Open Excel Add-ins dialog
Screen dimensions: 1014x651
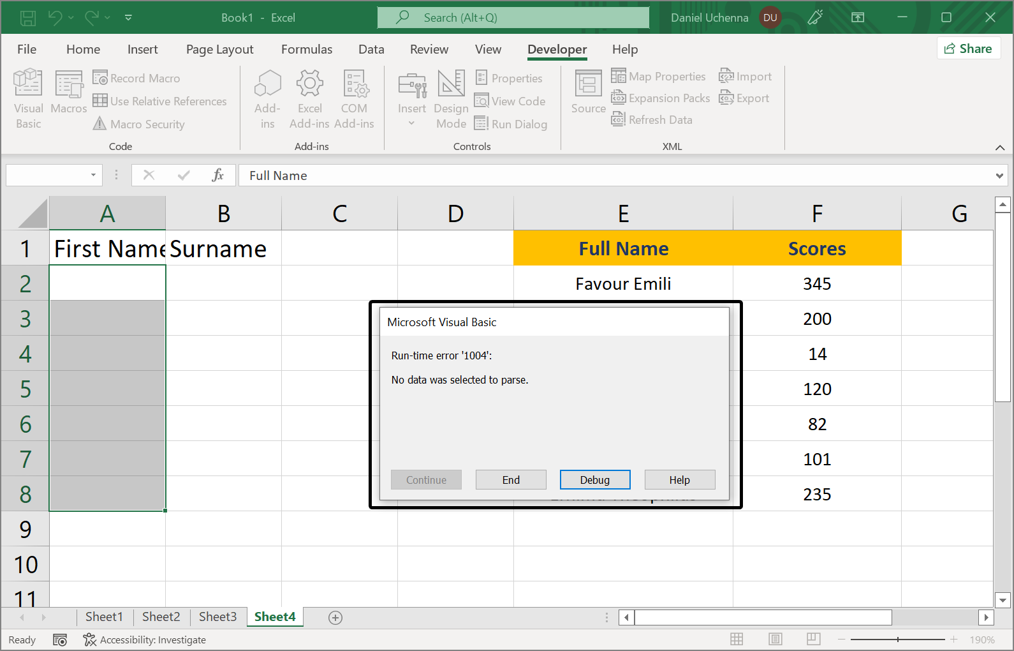pyautogui.click(x=309, y=98)
